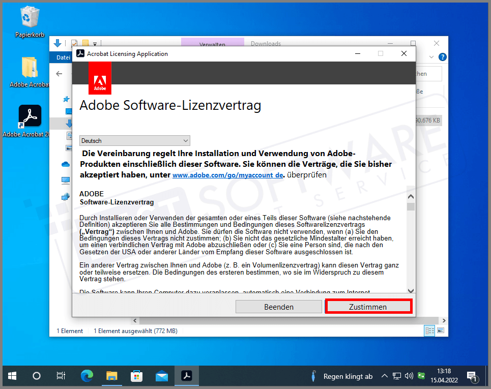491x389 pixels.
Task: Click the scrollbar down arrow in the license text
Action: (x=411, y=290)
